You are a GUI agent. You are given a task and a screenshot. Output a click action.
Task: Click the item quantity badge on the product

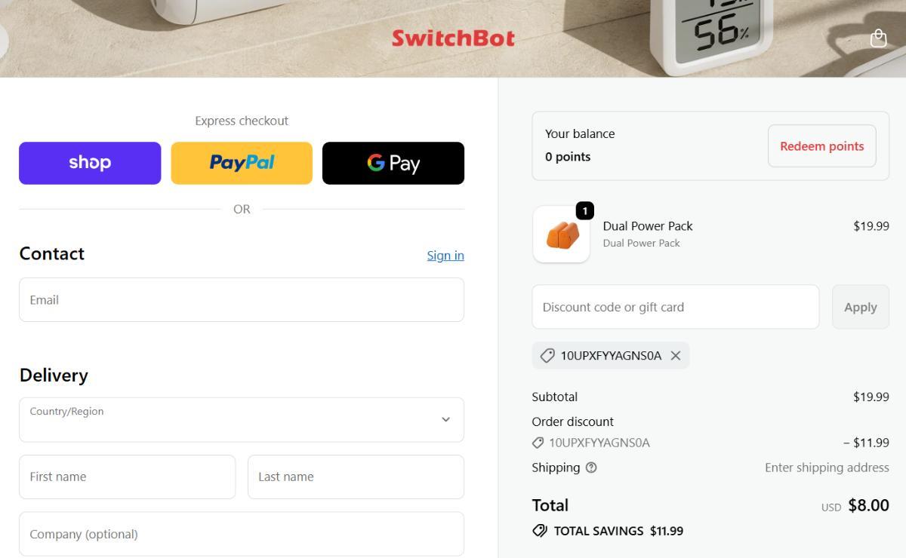tap(584, 211)
